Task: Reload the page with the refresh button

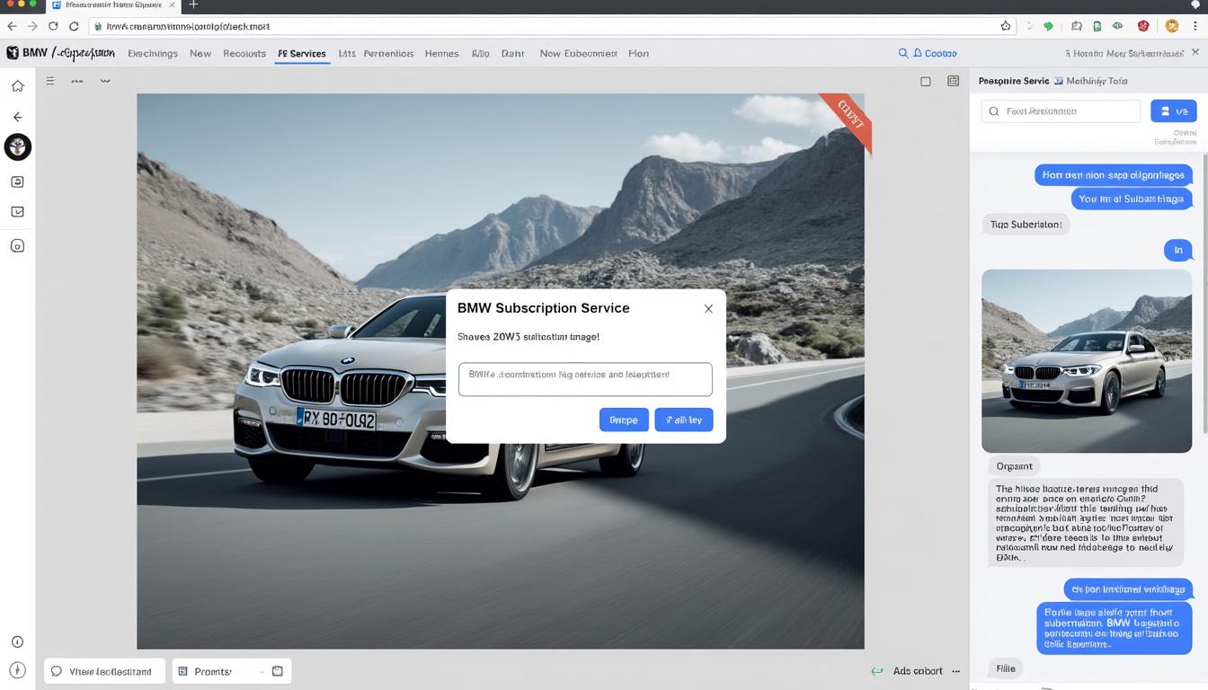Action: pos(53,26)
